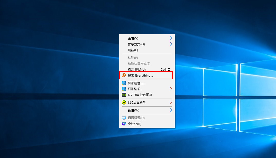Click the 图形选项 graphics icon
Screen dimensions: 276x158
click(x=124, y=89)
